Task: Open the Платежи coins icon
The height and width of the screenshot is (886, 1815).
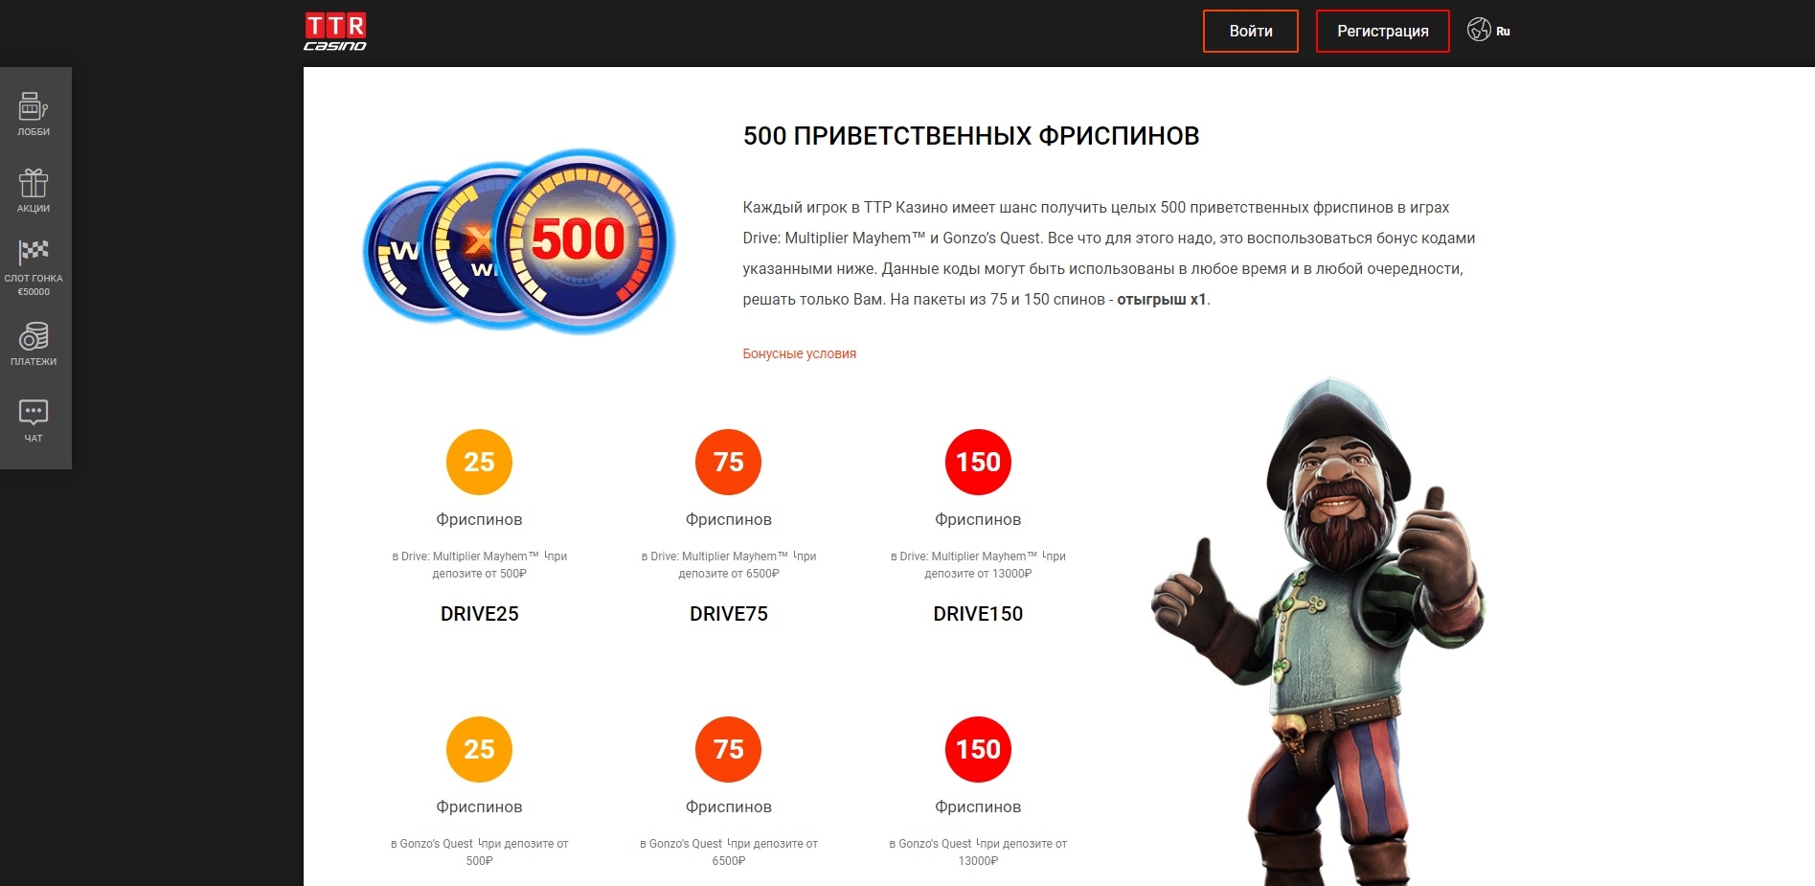Action: (34, 336)
